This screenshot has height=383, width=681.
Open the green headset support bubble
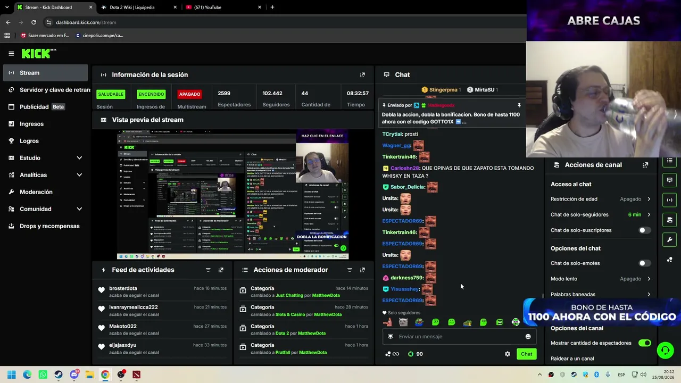pos(665,350)
